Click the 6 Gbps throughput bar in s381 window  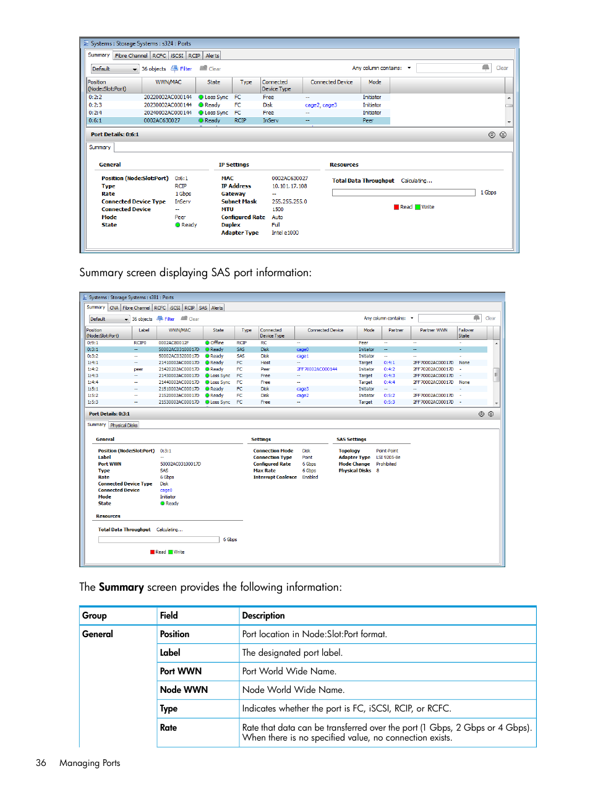click(159, 540)
